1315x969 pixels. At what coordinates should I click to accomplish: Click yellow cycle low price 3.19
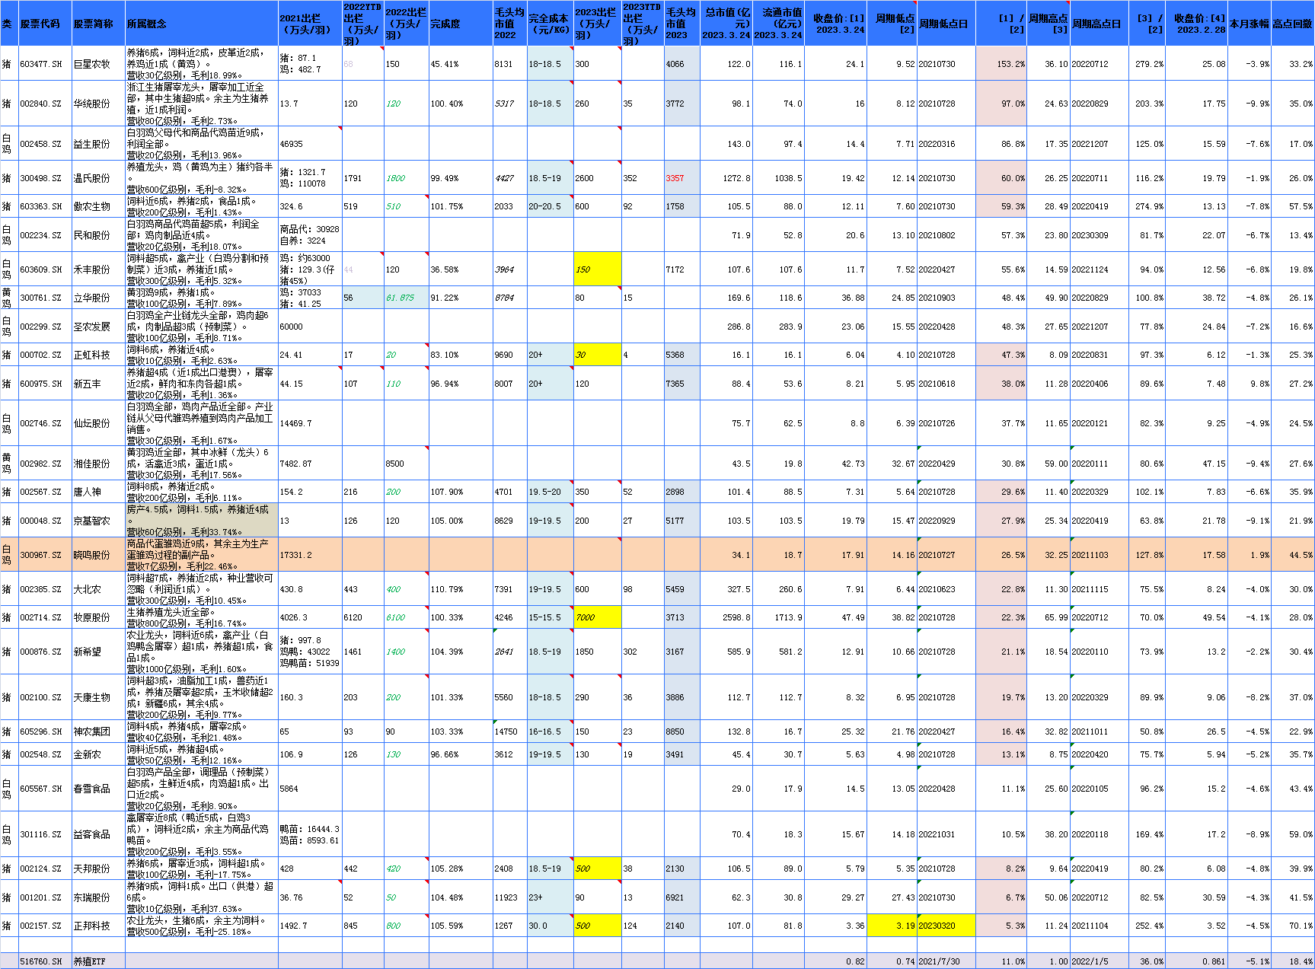point(892,926)
